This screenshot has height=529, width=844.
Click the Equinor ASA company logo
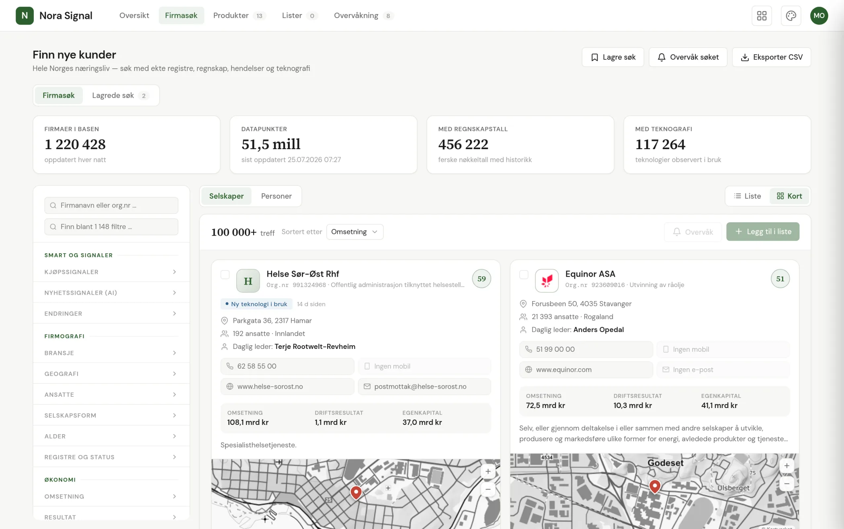click(x=547, y=281)
